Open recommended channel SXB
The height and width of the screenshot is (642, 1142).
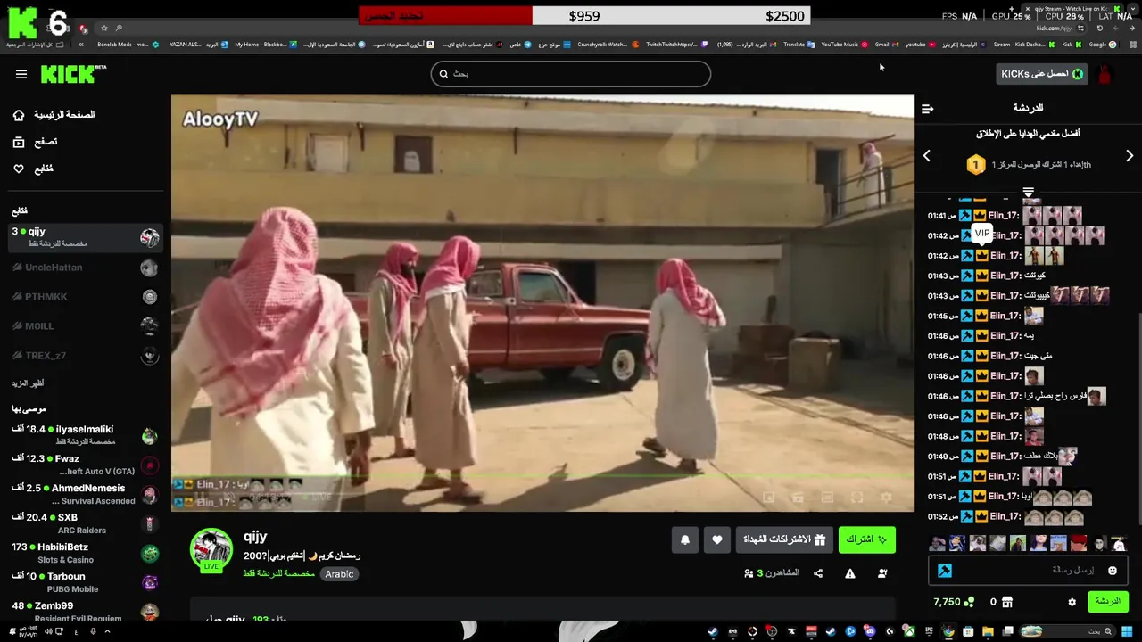[86, 523]
